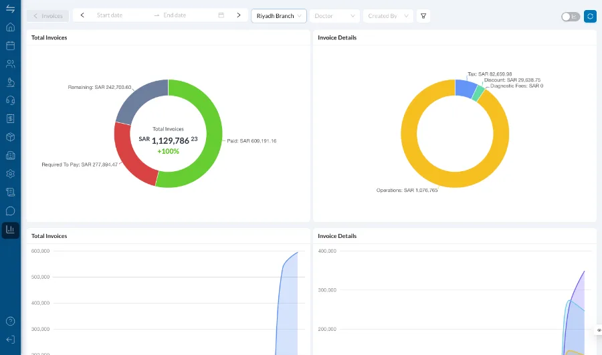This screenshot has width=602, height=355.
Task: Open the calendar picker icon in date range
Action: pos(221,15)
